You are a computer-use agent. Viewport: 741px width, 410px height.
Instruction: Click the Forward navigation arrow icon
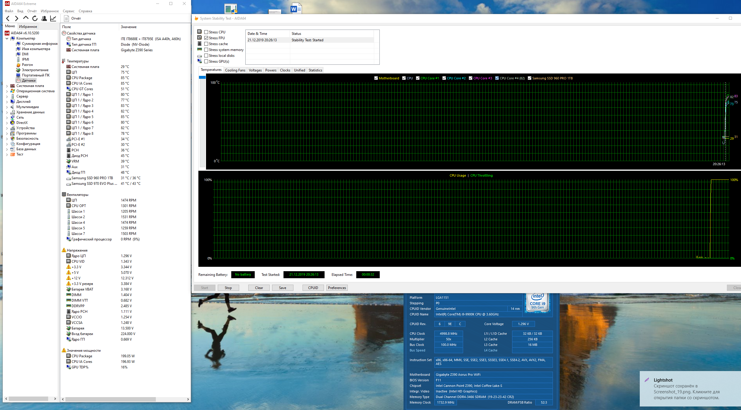[16, 18]
